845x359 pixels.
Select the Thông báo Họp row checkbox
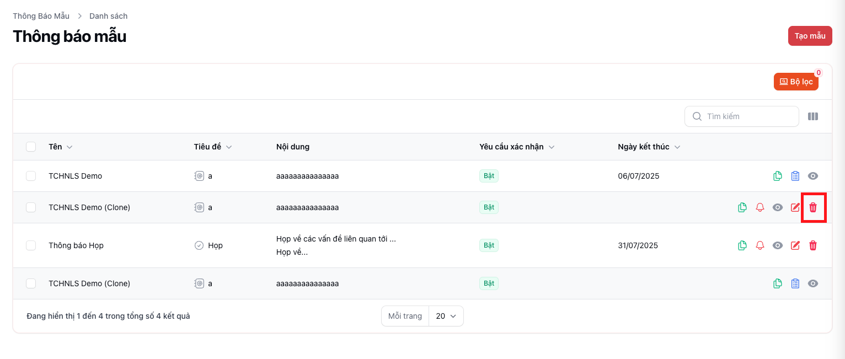(31, 245)
